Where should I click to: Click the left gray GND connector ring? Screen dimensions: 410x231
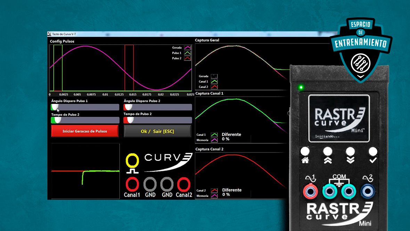point(150,183)
